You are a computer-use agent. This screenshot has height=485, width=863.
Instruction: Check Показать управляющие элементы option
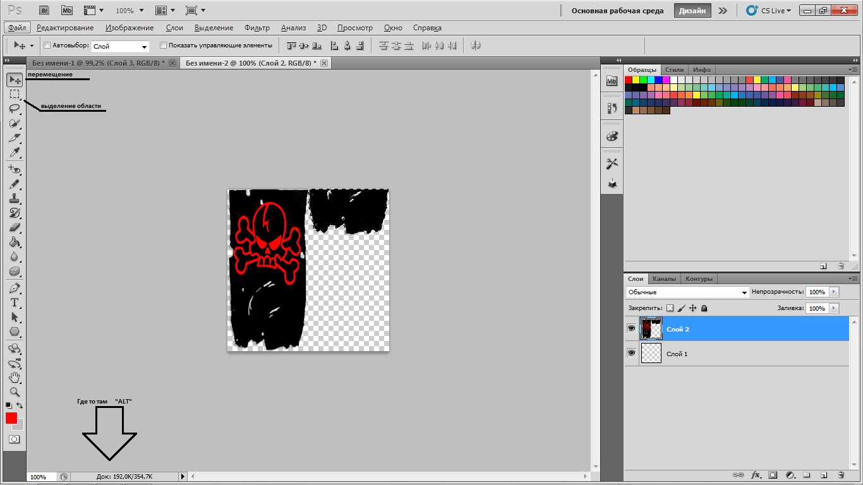[163, 45]
